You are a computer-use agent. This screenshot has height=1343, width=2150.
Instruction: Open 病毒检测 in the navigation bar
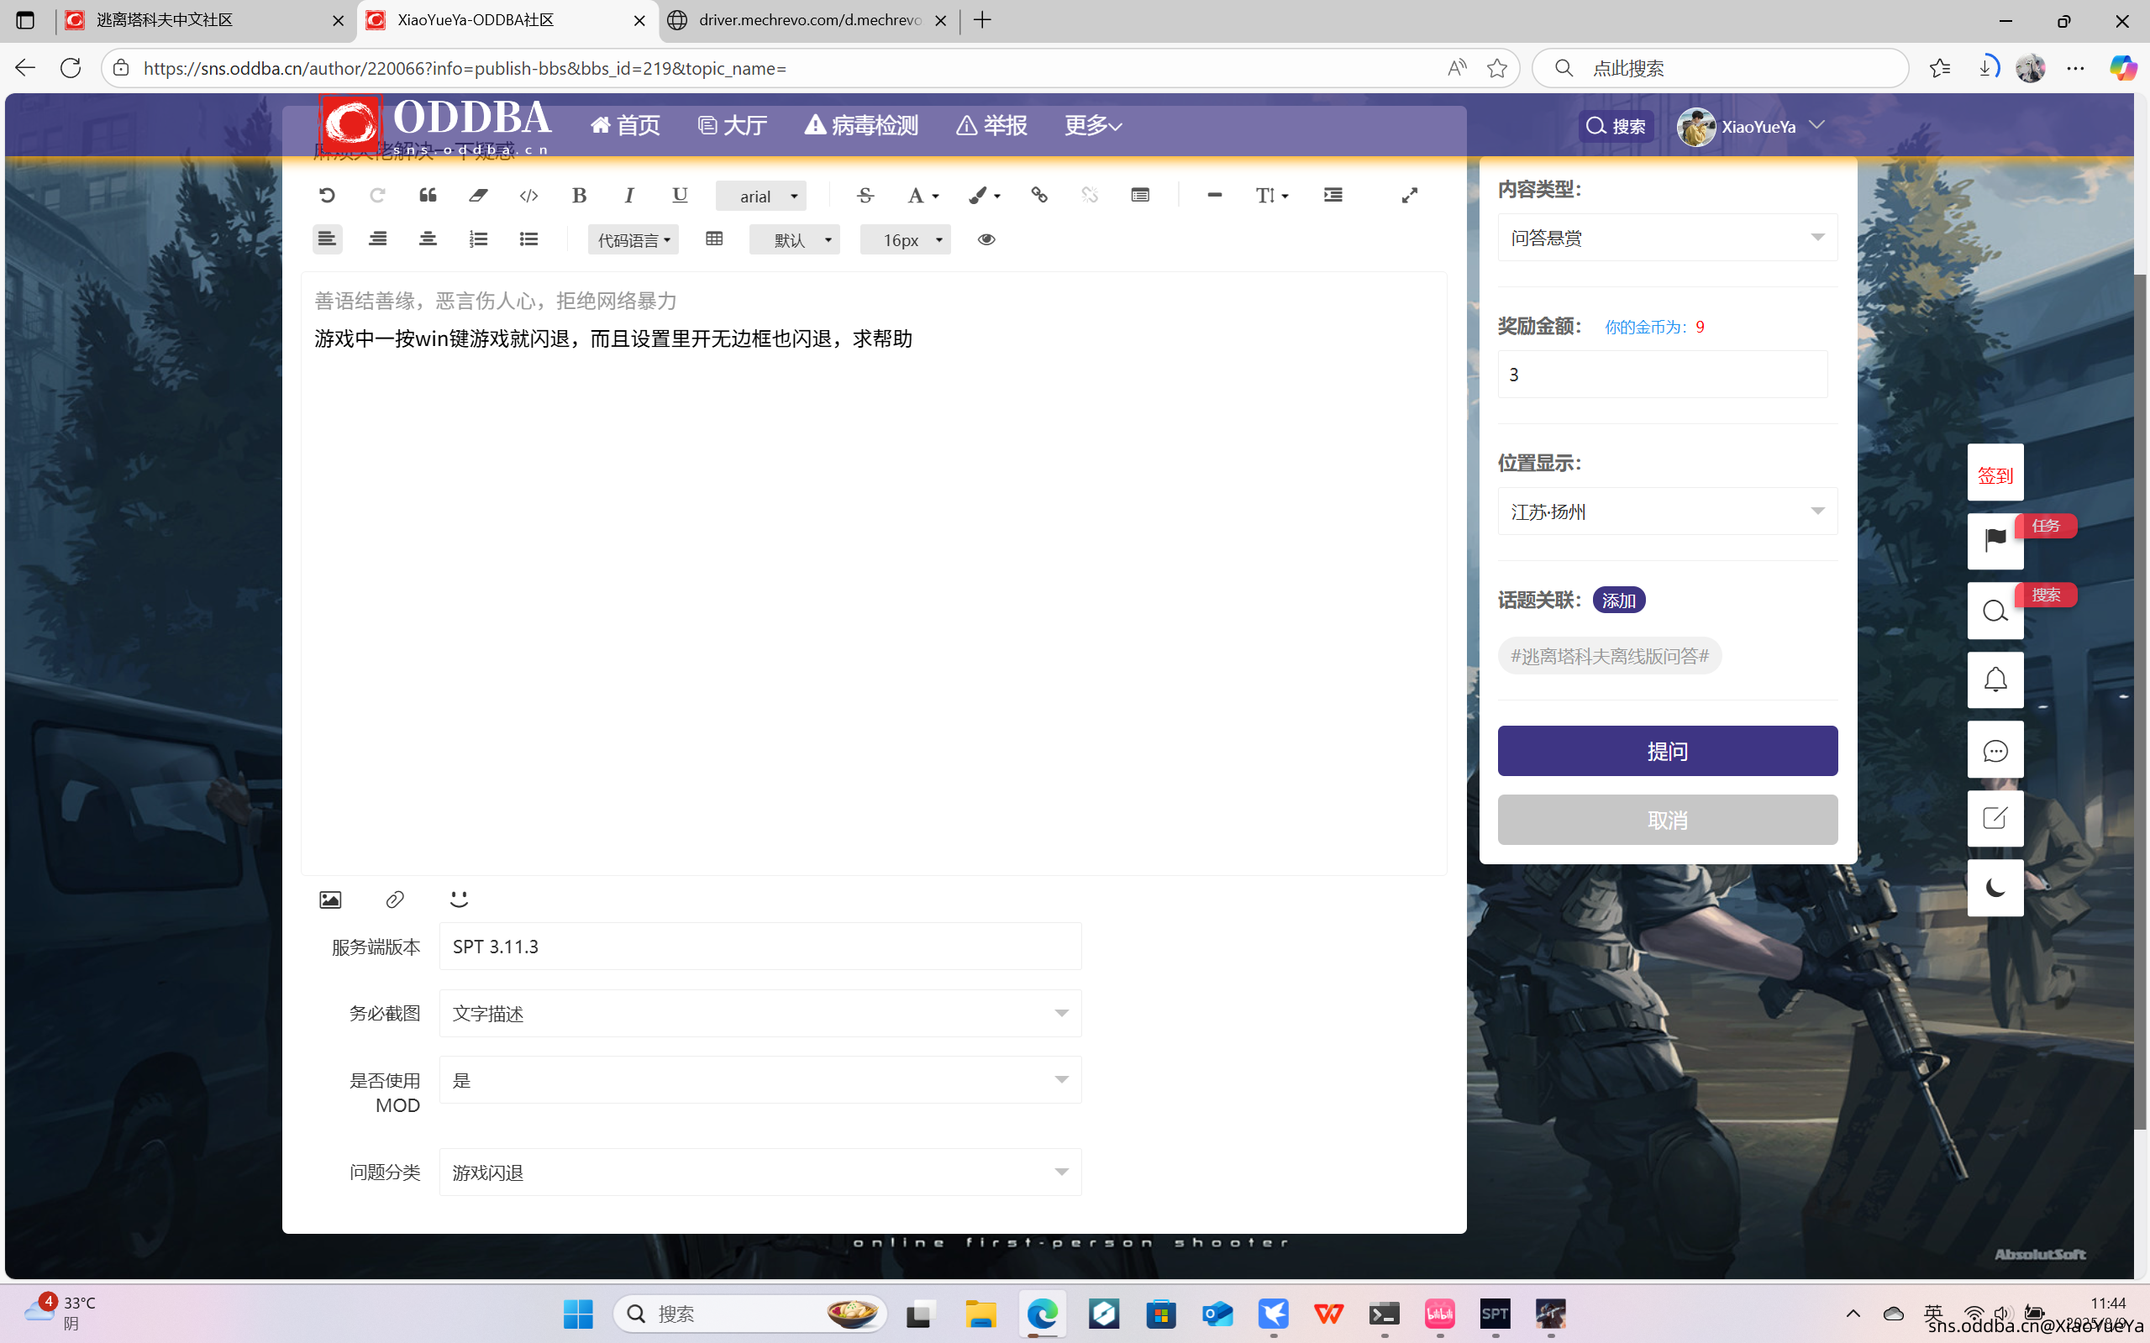[x=861, y=125]
